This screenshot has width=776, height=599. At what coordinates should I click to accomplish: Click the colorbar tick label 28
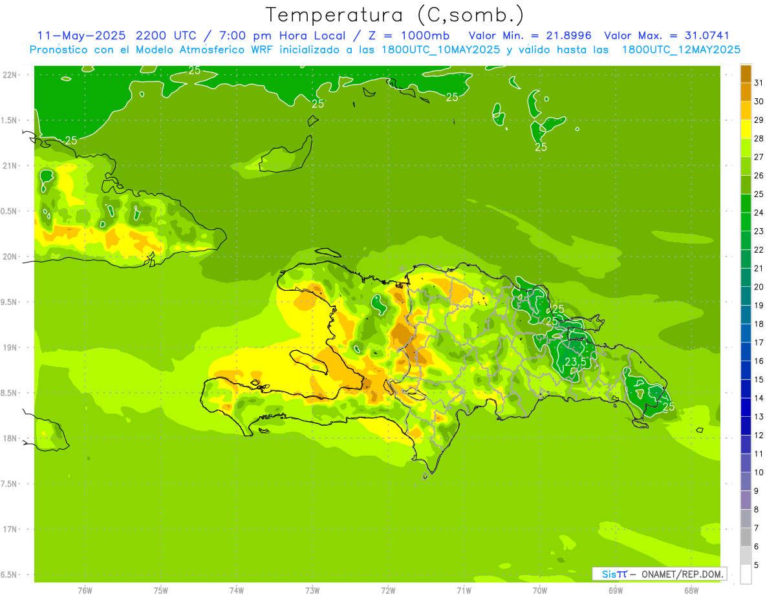759,138
